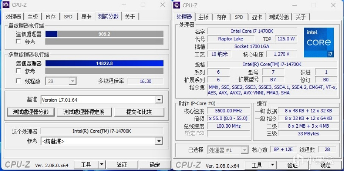
Task: Expand the 工具 arrow in right window
Action: pos(272,165)
